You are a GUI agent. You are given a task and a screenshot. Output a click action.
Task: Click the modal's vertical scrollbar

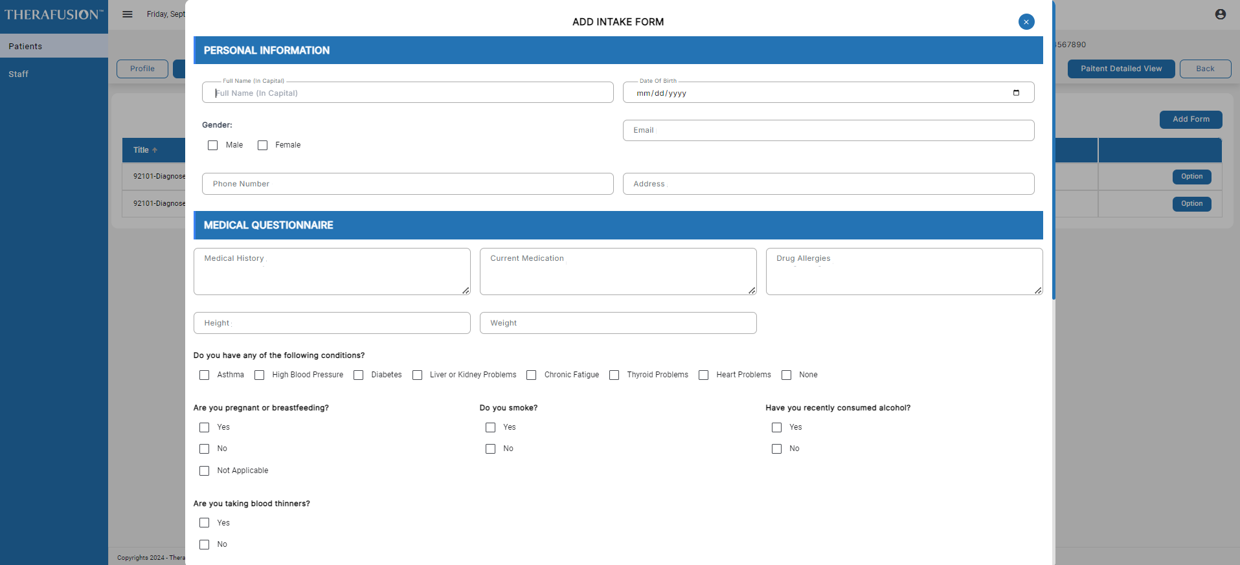tap(1054, 149)
